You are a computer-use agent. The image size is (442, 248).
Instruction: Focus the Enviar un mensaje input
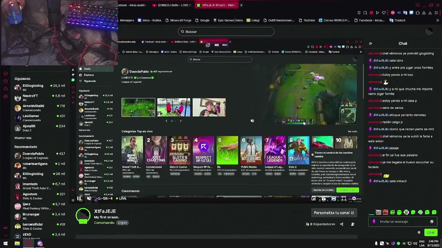pyautogui.click(x=402, y=222)
